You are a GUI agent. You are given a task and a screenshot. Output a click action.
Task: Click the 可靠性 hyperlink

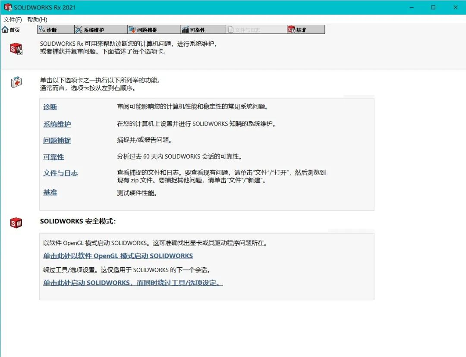coord(54,157)
